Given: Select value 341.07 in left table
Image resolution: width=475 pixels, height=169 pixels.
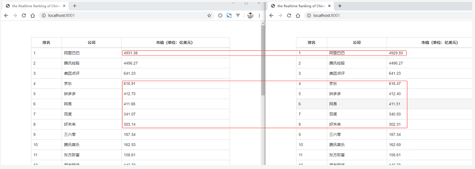Looking at the screenshot, I should tap(130, 114).
